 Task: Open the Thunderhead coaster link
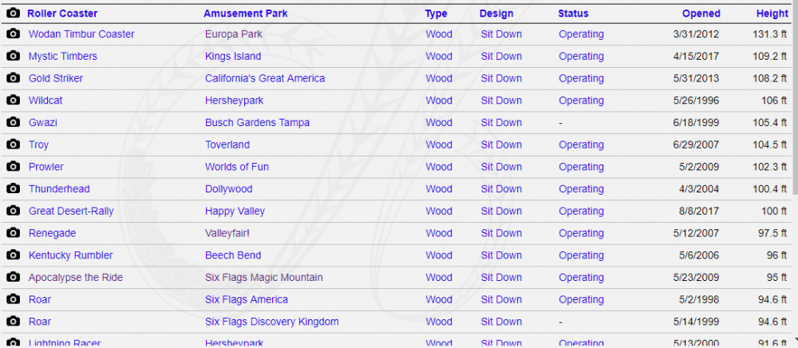(59, 188)
